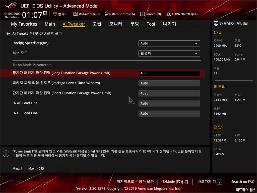
Task: Click the EzMode arrow icon
Action: [185, 182]
